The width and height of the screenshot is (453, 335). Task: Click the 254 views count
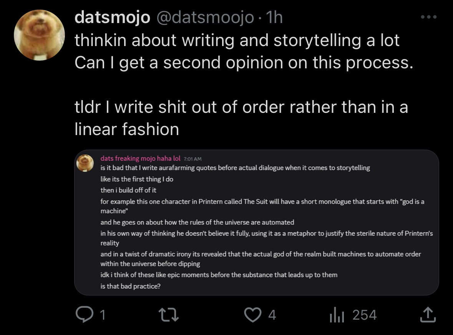(x=364, y=315)
